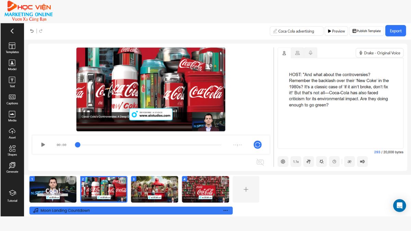Open the Generate tool
The width and height of the screenshot is (411, 231).
click(x=12, y=168)
